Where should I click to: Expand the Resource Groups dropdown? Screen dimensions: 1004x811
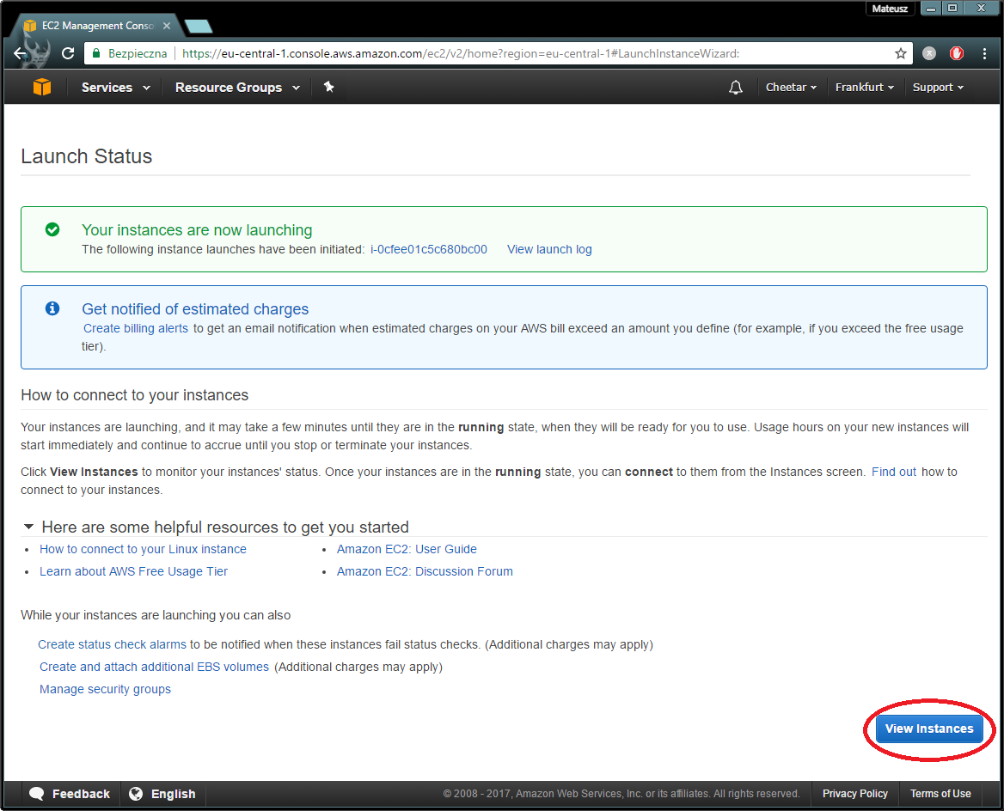pos(237,88)
